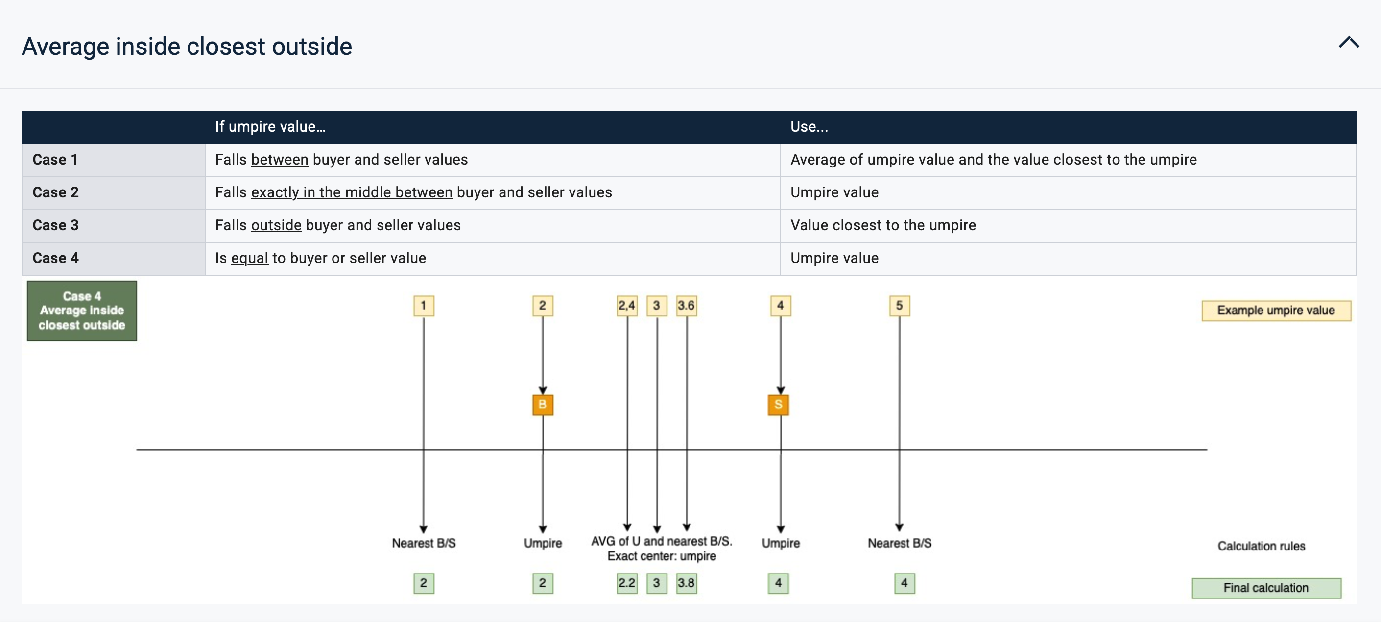The width and height of the screenshot is (1381, 622).
Task: Click the 'Use...' column header
Action: [809, 127]
